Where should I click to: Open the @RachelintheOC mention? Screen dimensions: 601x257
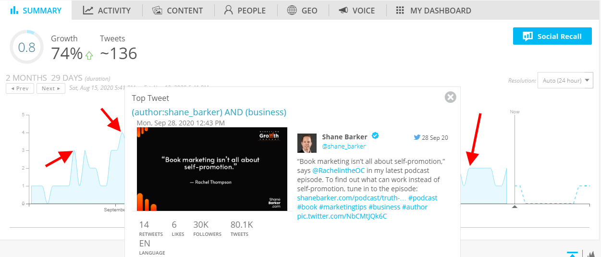click(x=340, y=171)
